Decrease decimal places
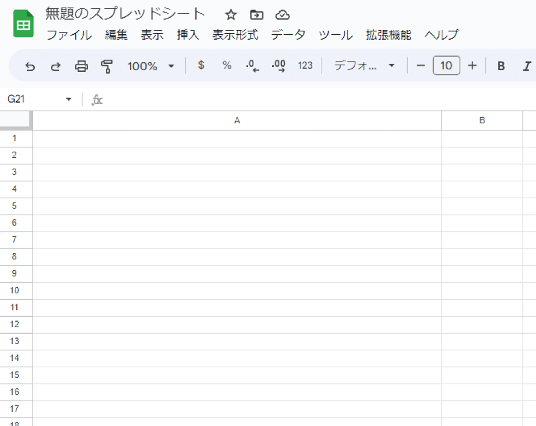536x426 pixels. tap(252, 66)
